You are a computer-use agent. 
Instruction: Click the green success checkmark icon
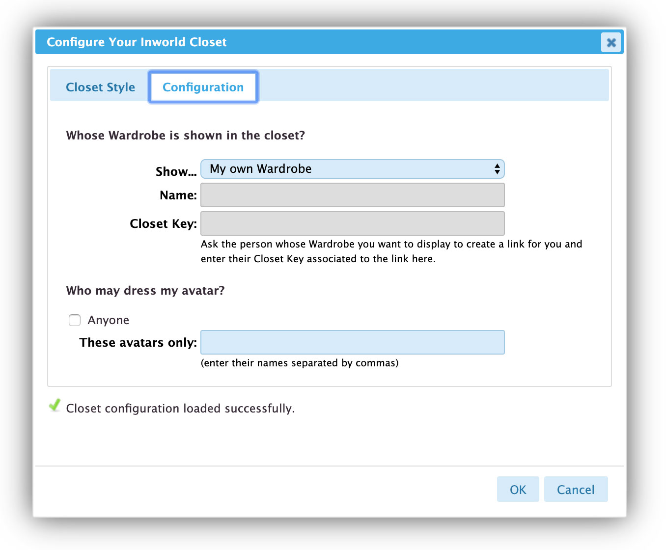(55, 406)
